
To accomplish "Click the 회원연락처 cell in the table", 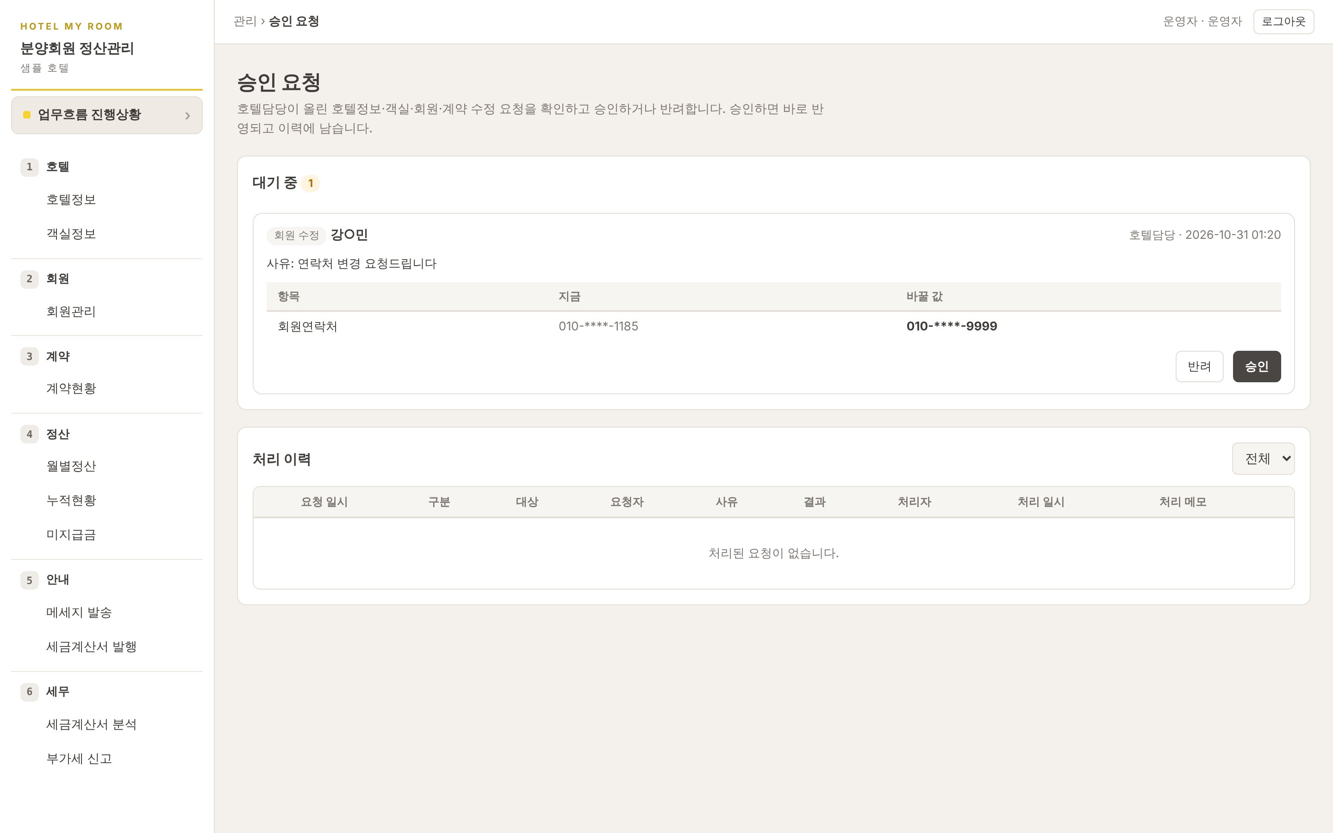I will click(307, 326).
